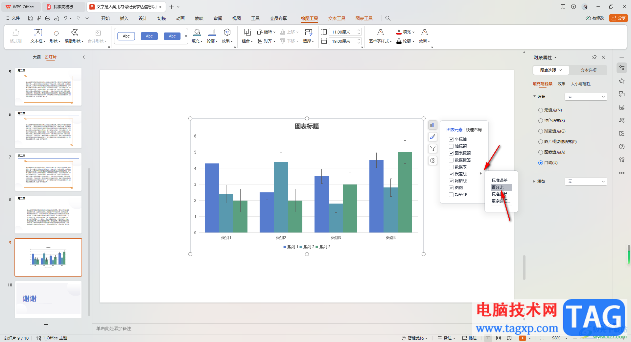The height and width of the screenshot is (342, 631).
Task: Close the Object Properties panel
Action: pyautogui.click(x=603, y=57)
